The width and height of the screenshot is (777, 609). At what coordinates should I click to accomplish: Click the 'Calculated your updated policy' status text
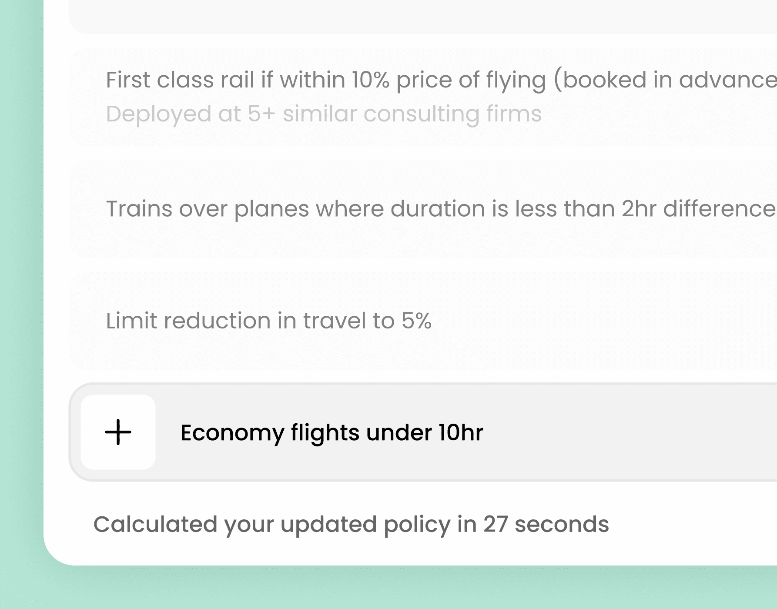[351, 524]
